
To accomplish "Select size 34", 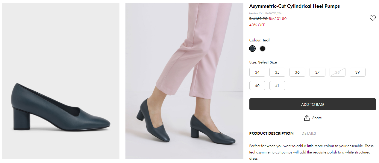I will pyautogui.click(x=257, y=72).
